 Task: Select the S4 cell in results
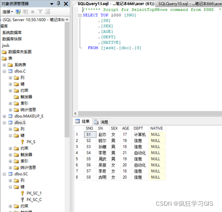pyautogui.click(x=90, y=153)
